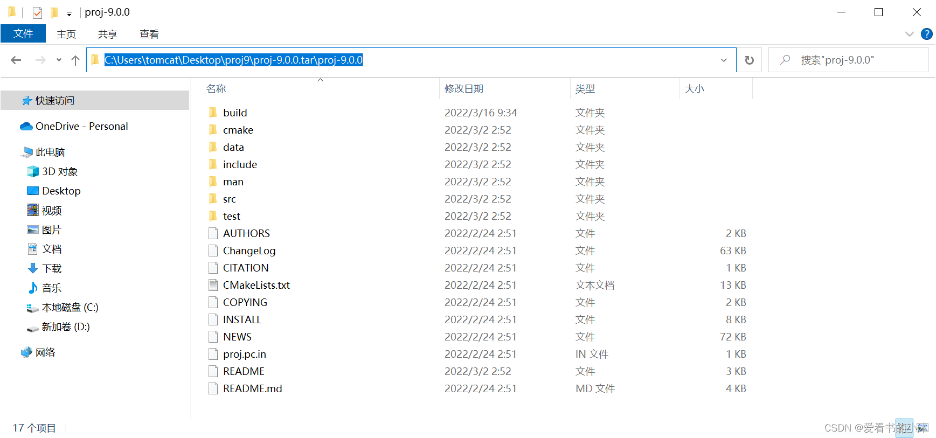Click the properties icon in quick access toolbar

click(x=37, y=12)
